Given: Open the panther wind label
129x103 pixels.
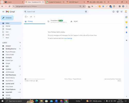Looking at the screenshot, I should point(11,84).
